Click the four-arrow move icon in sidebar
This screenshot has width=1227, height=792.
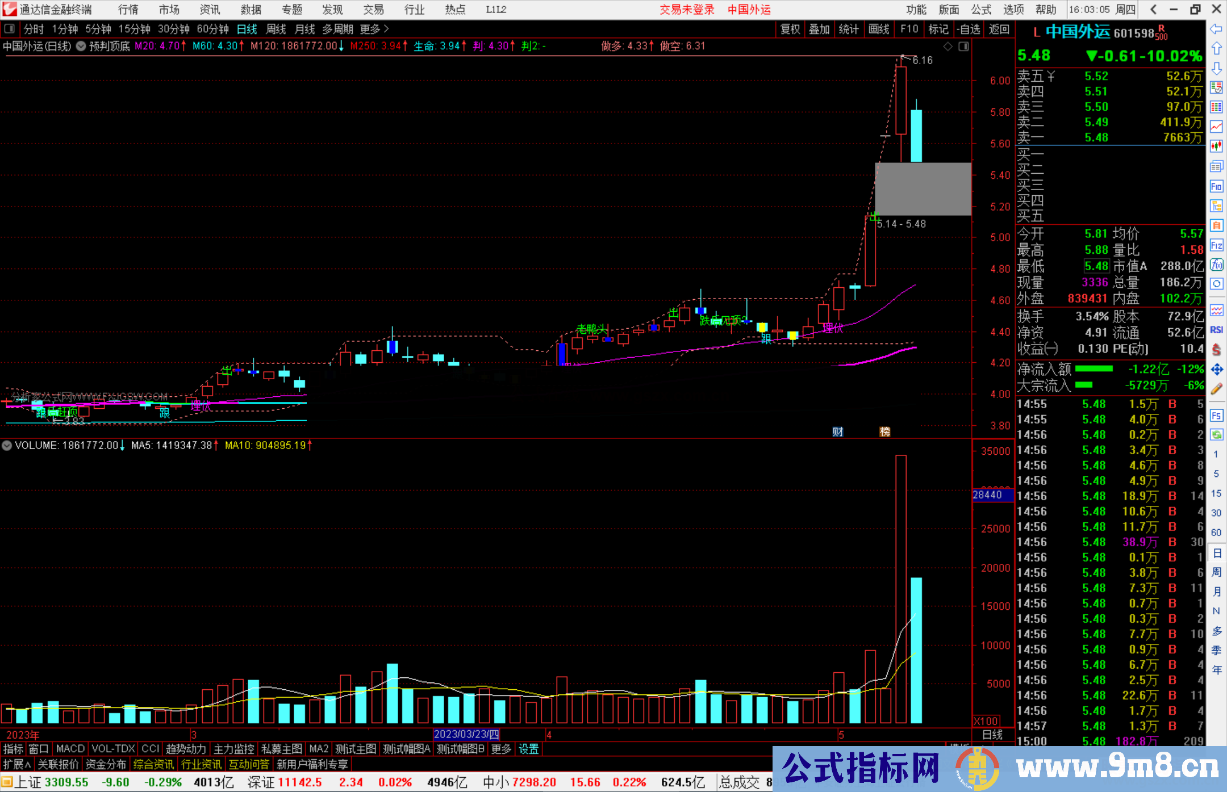tap(1216, 370)
